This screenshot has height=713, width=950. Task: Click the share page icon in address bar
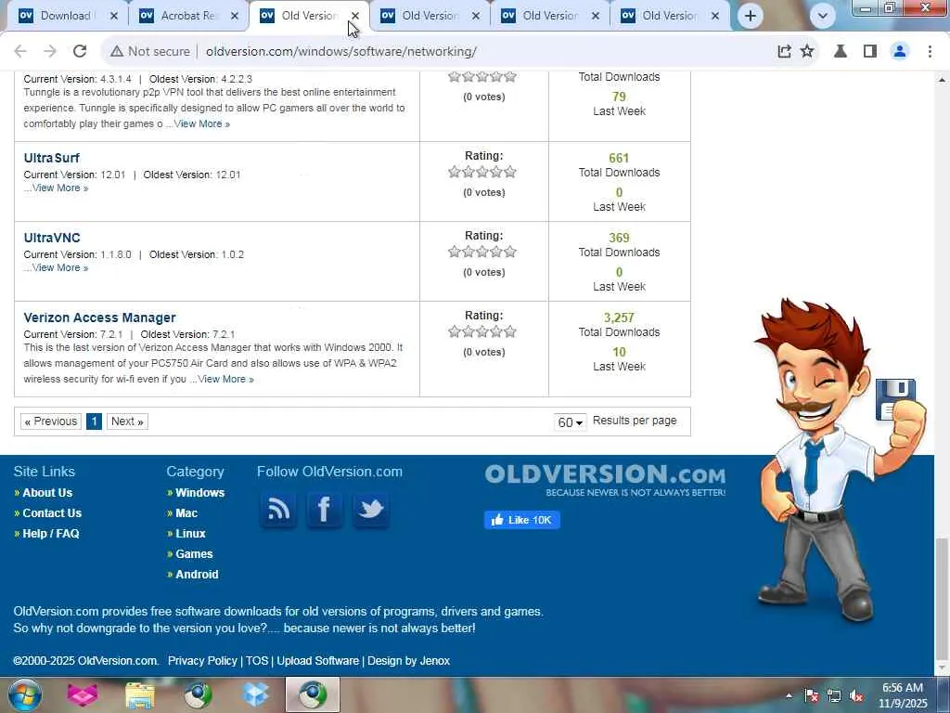coord(784,52)
